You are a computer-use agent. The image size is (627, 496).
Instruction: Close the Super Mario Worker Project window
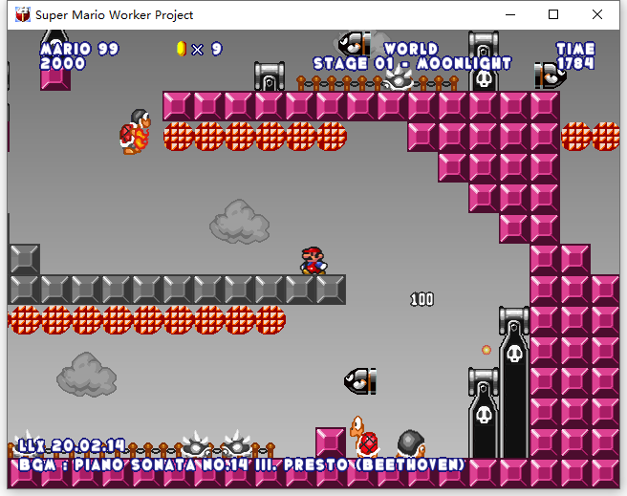597,14
